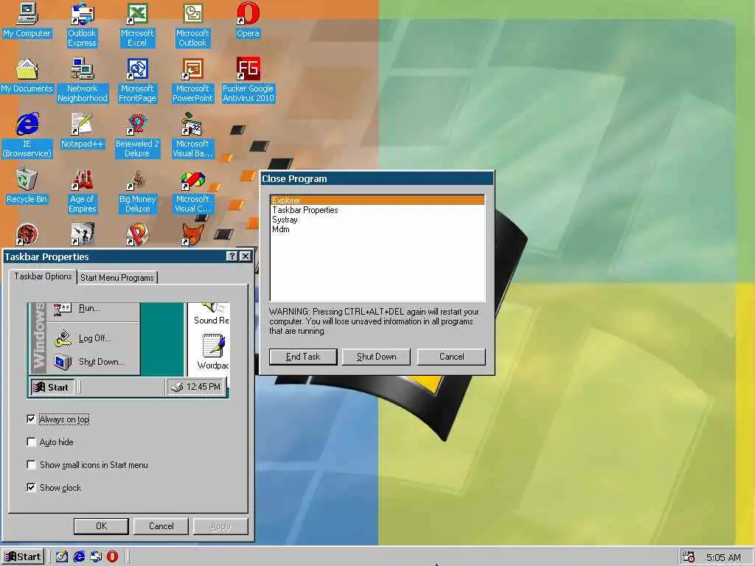Select Explorer in the task list

[x=377, y=200]
